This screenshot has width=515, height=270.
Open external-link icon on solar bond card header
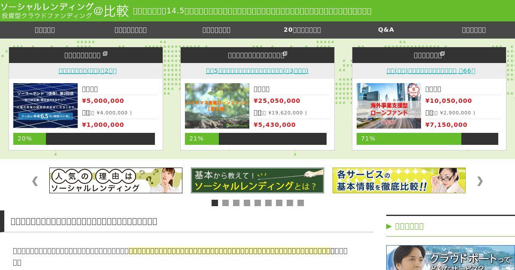tap(105, 54)
